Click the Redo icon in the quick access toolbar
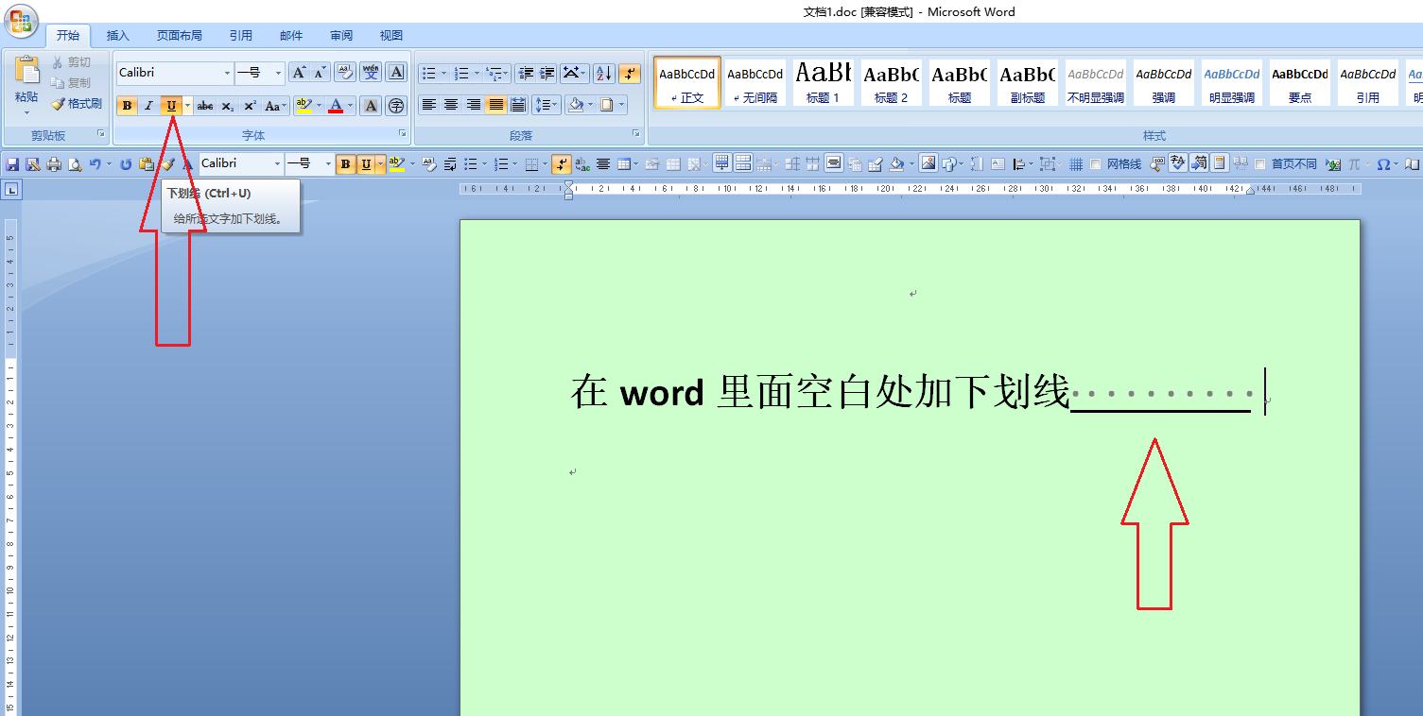 [x=125, y=163]
